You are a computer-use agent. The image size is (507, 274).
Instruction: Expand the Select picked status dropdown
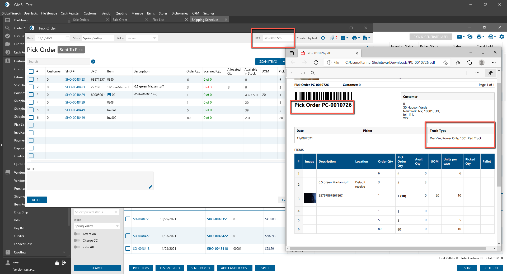click(x=96, y=212)
